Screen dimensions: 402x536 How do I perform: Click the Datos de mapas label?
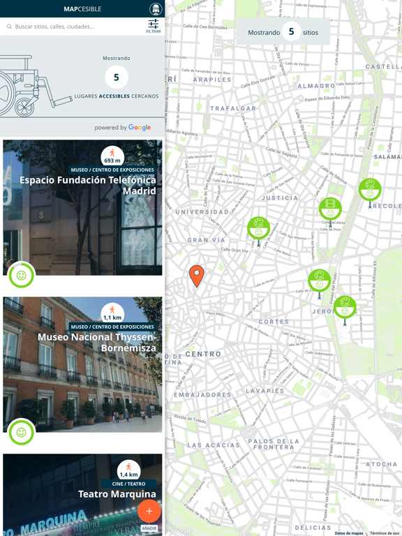pos(349,533)
